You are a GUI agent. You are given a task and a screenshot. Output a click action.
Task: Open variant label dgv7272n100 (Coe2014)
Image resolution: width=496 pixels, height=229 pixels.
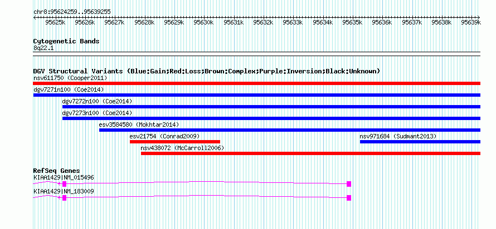click(x=97, y=101)
